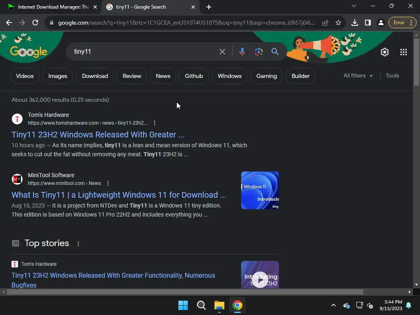
Task: Open Chrome profile menu
Action: point(381,23)
